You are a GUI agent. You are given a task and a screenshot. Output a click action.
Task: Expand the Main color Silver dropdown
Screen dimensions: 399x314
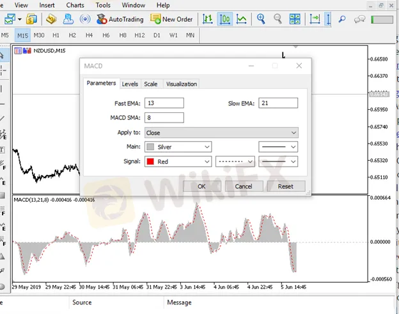(x=178, y=147)
